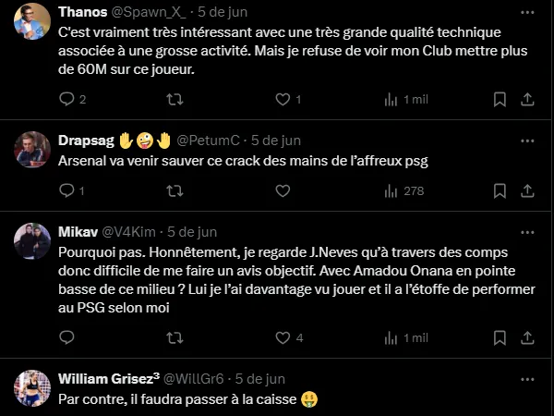
Task: Retweet Drapsag's Arsenal tweet
Action: click(173, 191)
